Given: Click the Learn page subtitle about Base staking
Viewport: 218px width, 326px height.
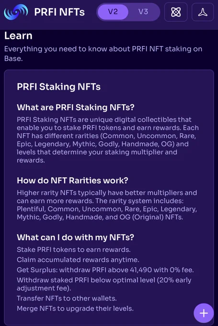Looking at the screenshot, I should coord(103,54).
